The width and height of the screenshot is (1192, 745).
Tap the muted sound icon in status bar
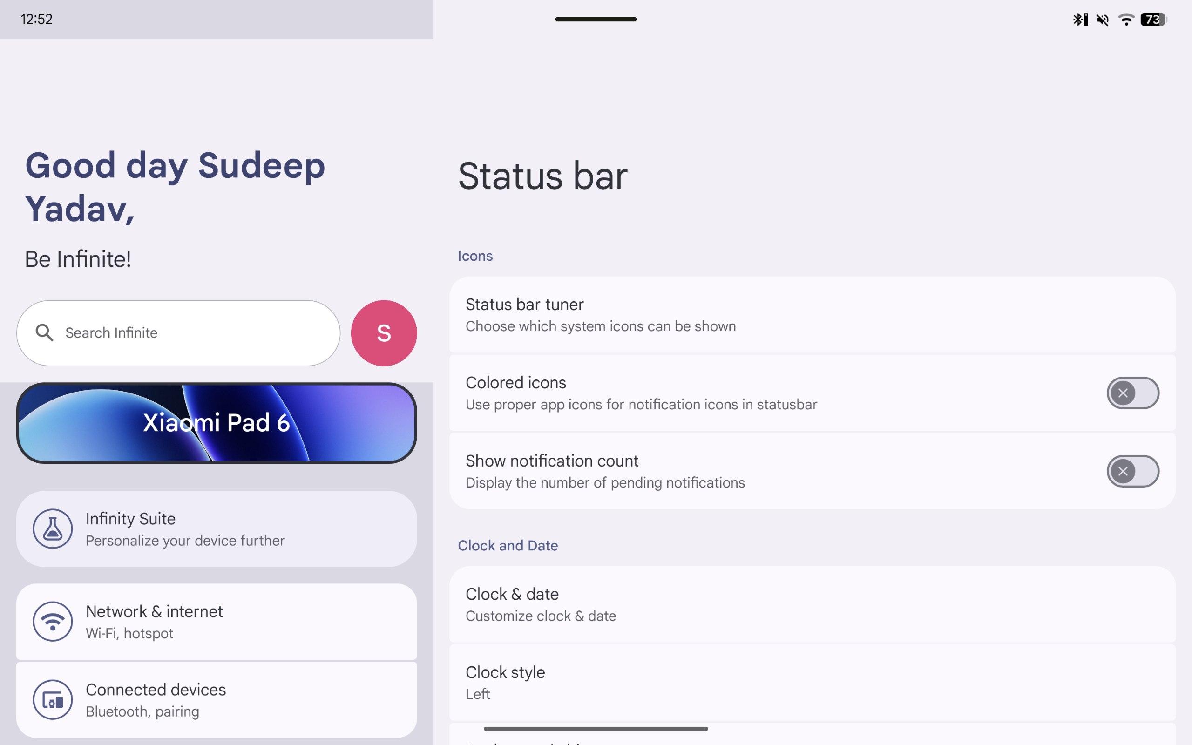1102,19
